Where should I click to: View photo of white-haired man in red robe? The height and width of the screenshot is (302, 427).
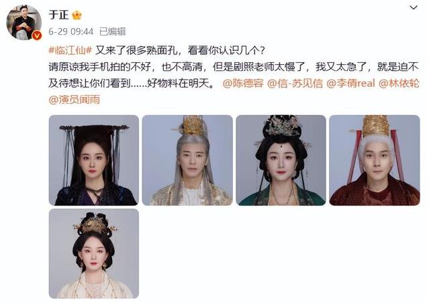point(375,160)
